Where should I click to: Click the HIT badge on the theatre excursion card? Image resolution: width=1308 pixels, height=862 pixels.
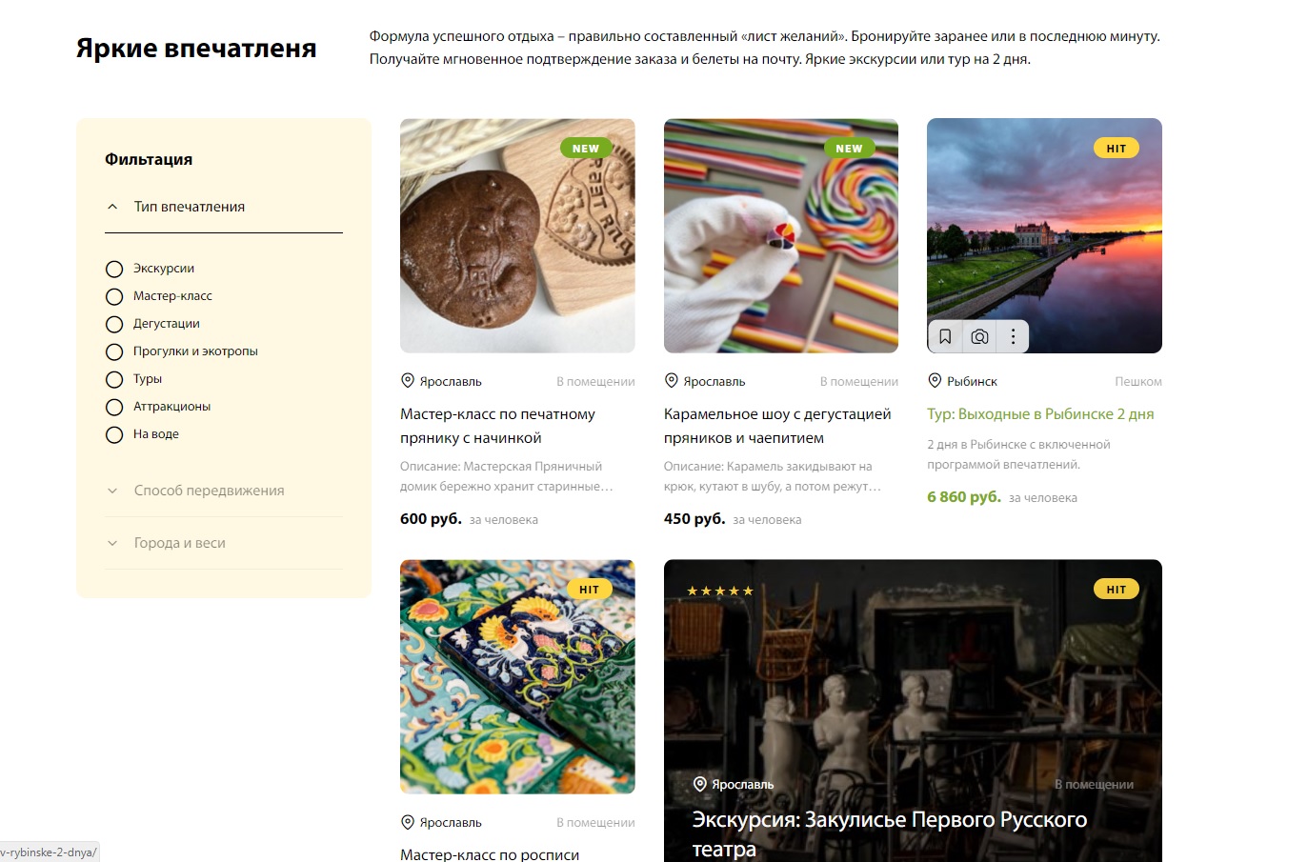(1117, 590)
